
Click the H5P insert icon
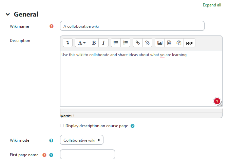189,43
